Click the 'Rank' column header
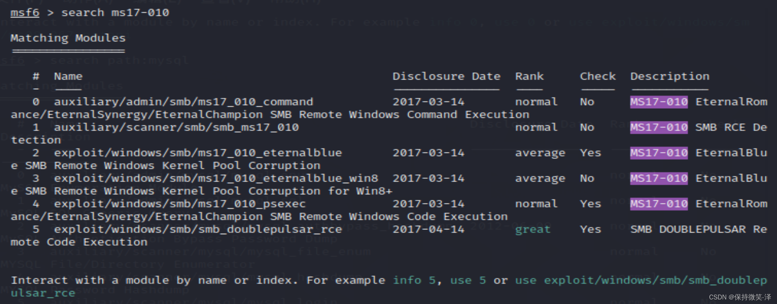Image resolution: width=777 pixels, height=304 pixels. point(529,76)
